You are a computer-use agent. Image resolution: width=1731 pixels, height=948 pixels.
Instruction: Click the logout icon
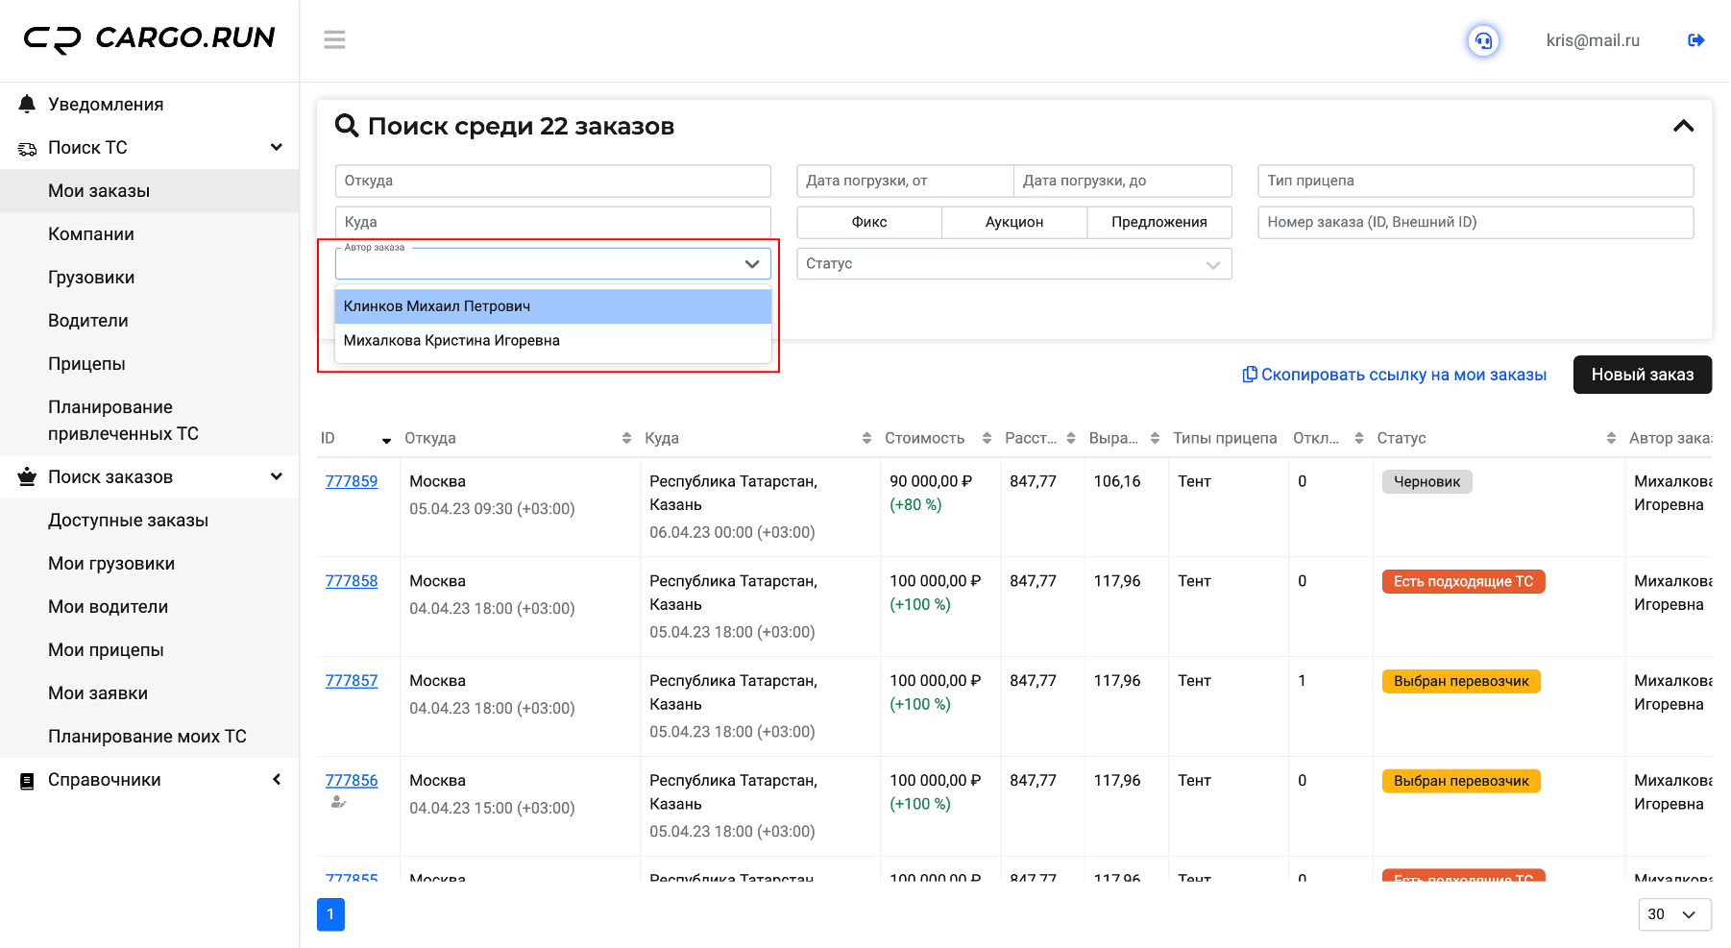(1696, 40)
